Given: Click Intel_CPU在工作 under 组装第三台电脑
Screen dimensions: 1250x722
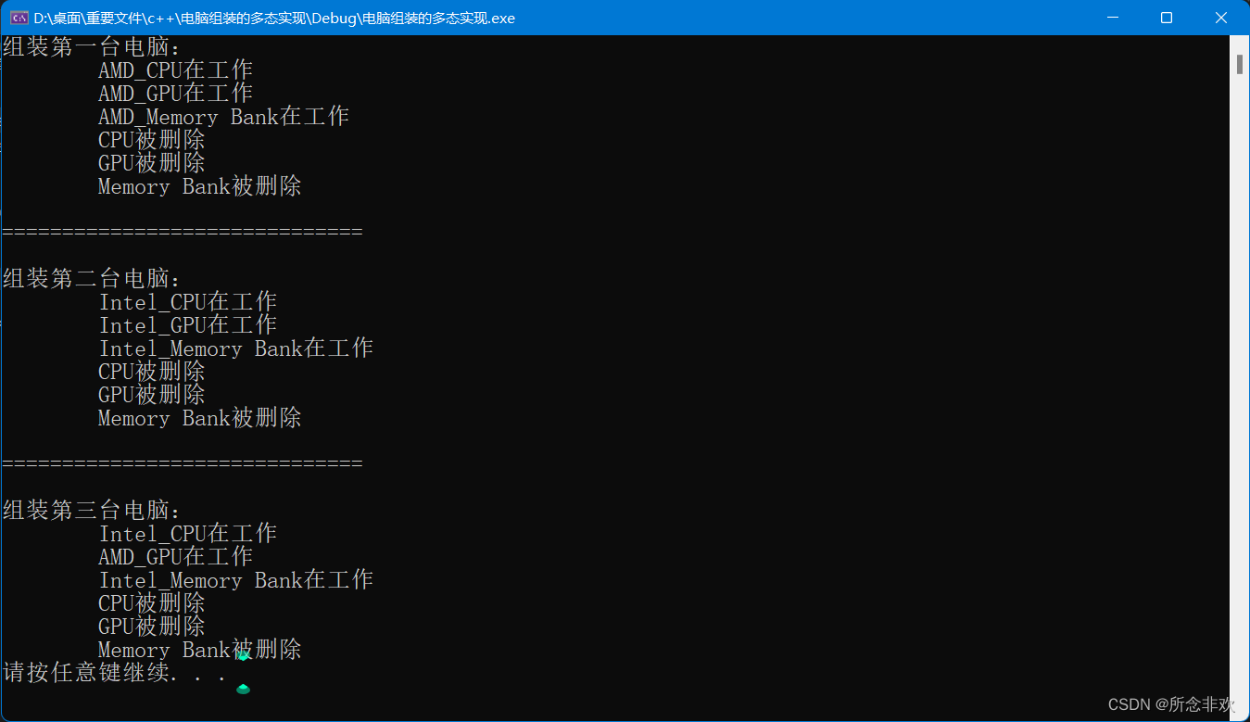Looking at the screenshot, I should [188, 534].
